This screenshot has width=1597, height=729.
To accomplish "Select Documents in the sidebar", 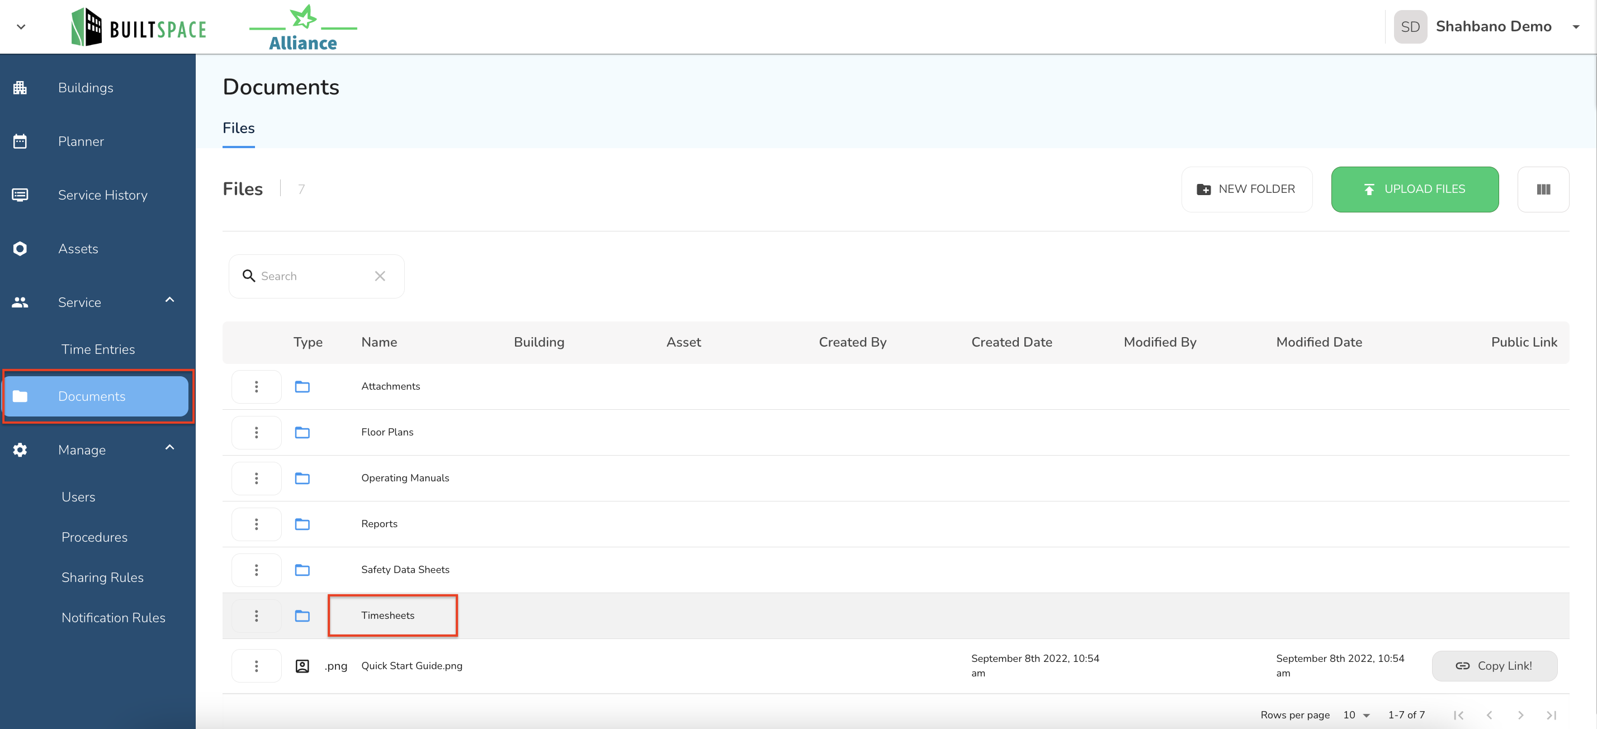I will coord(96,396).
